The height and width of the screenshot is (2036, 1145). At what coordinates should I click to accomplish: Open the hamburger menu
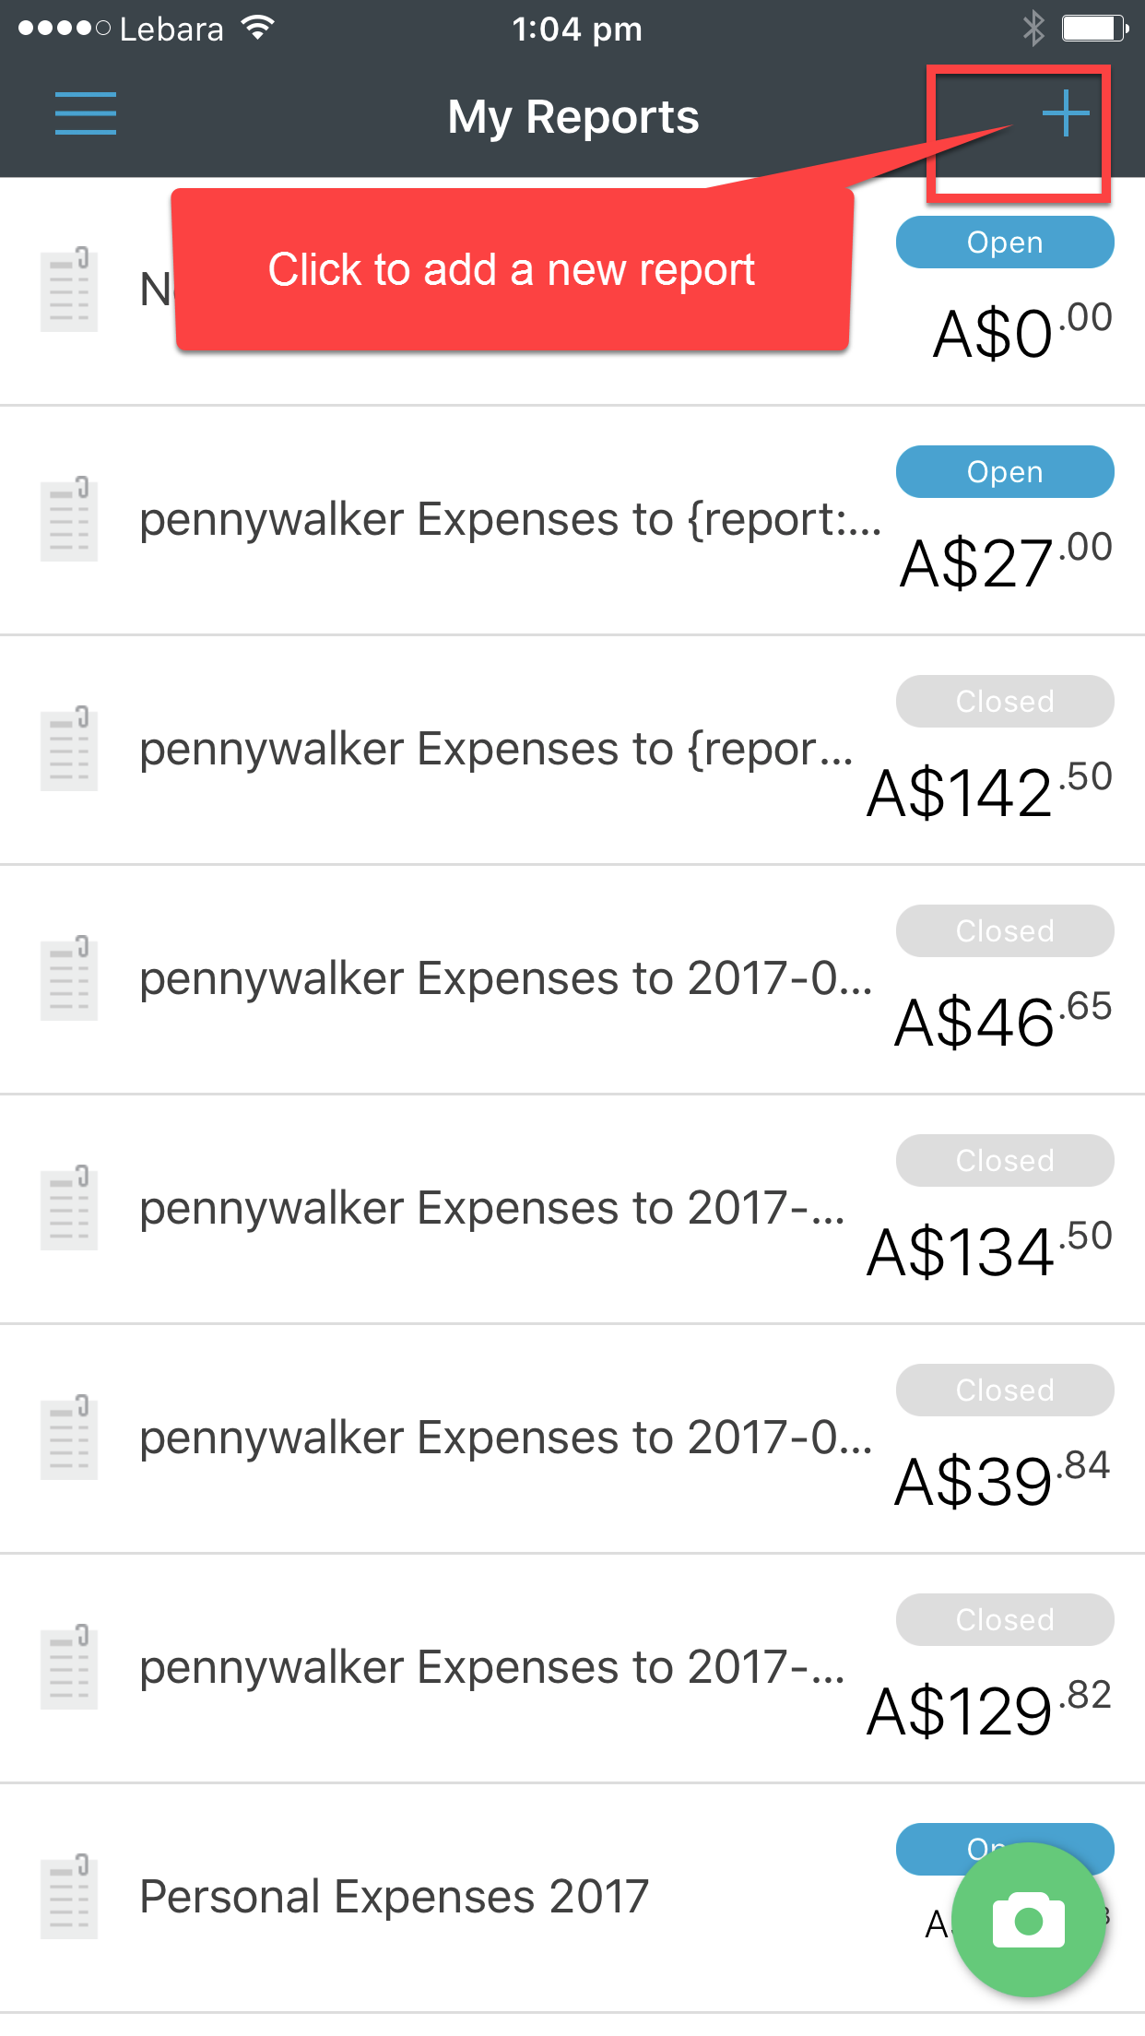(x=85, y=113)
